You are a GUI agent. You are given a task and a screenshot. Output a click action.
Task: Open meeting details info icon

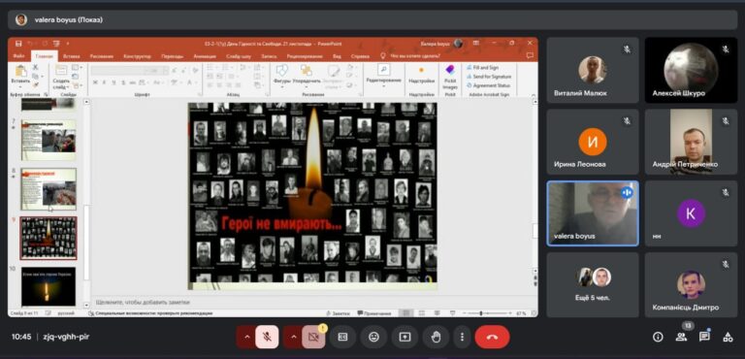click(658, 337)
